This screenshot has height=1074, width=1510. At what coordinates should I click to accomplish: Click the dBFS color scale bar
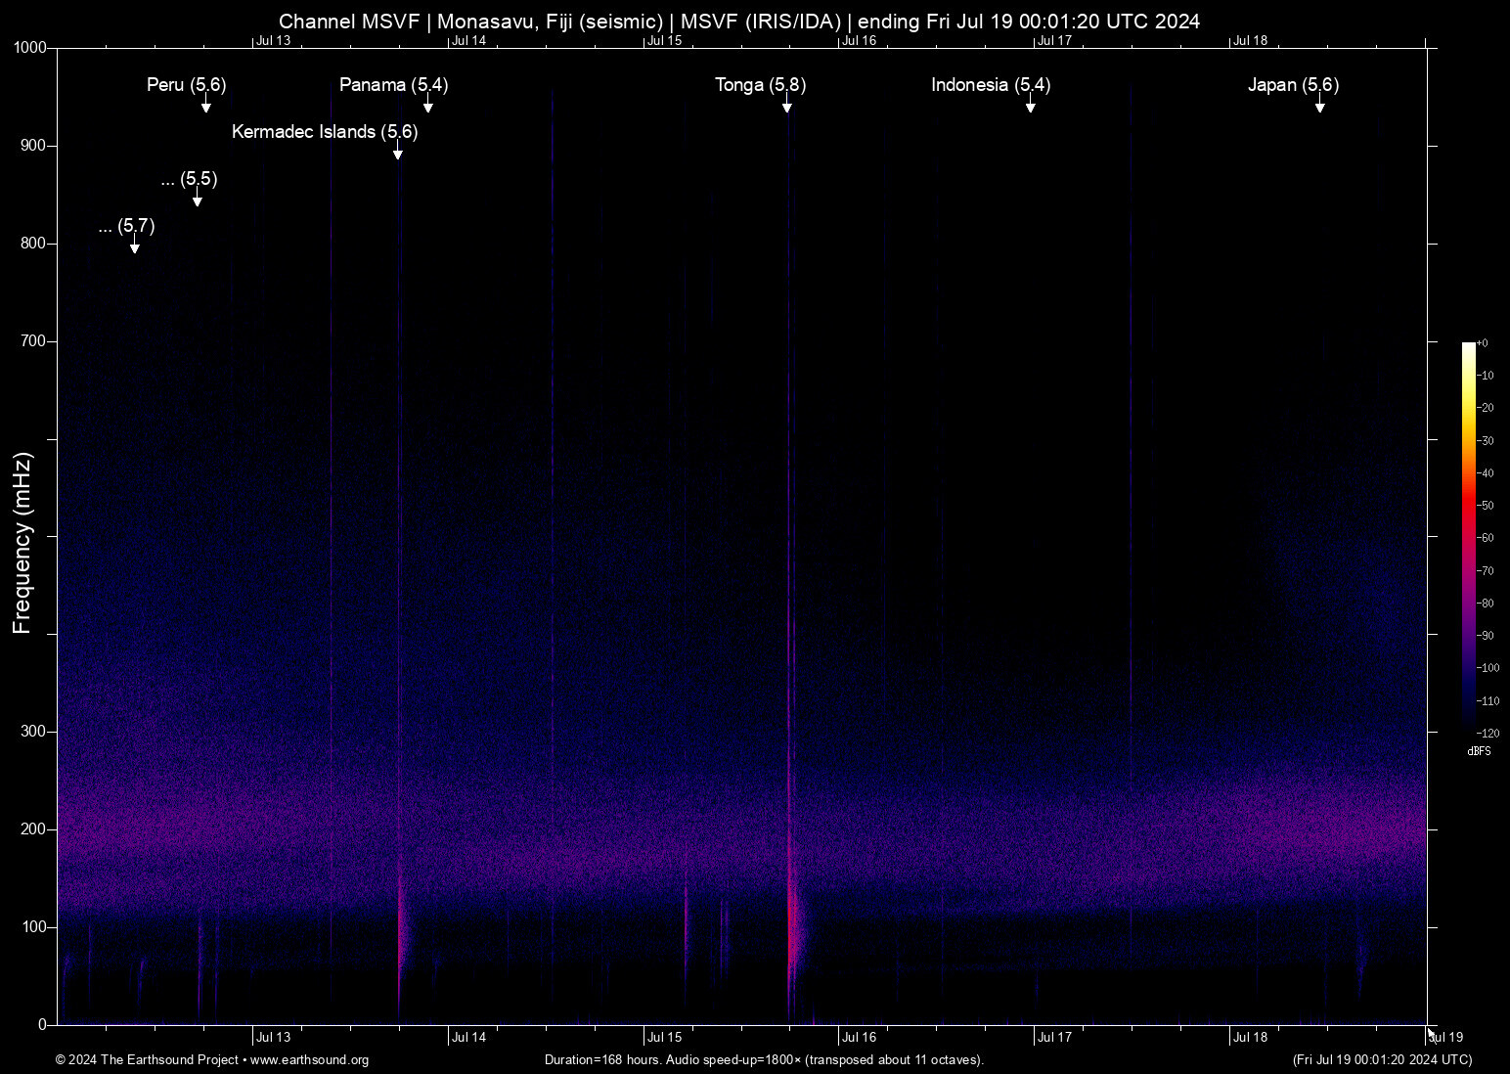[1469, 537]
